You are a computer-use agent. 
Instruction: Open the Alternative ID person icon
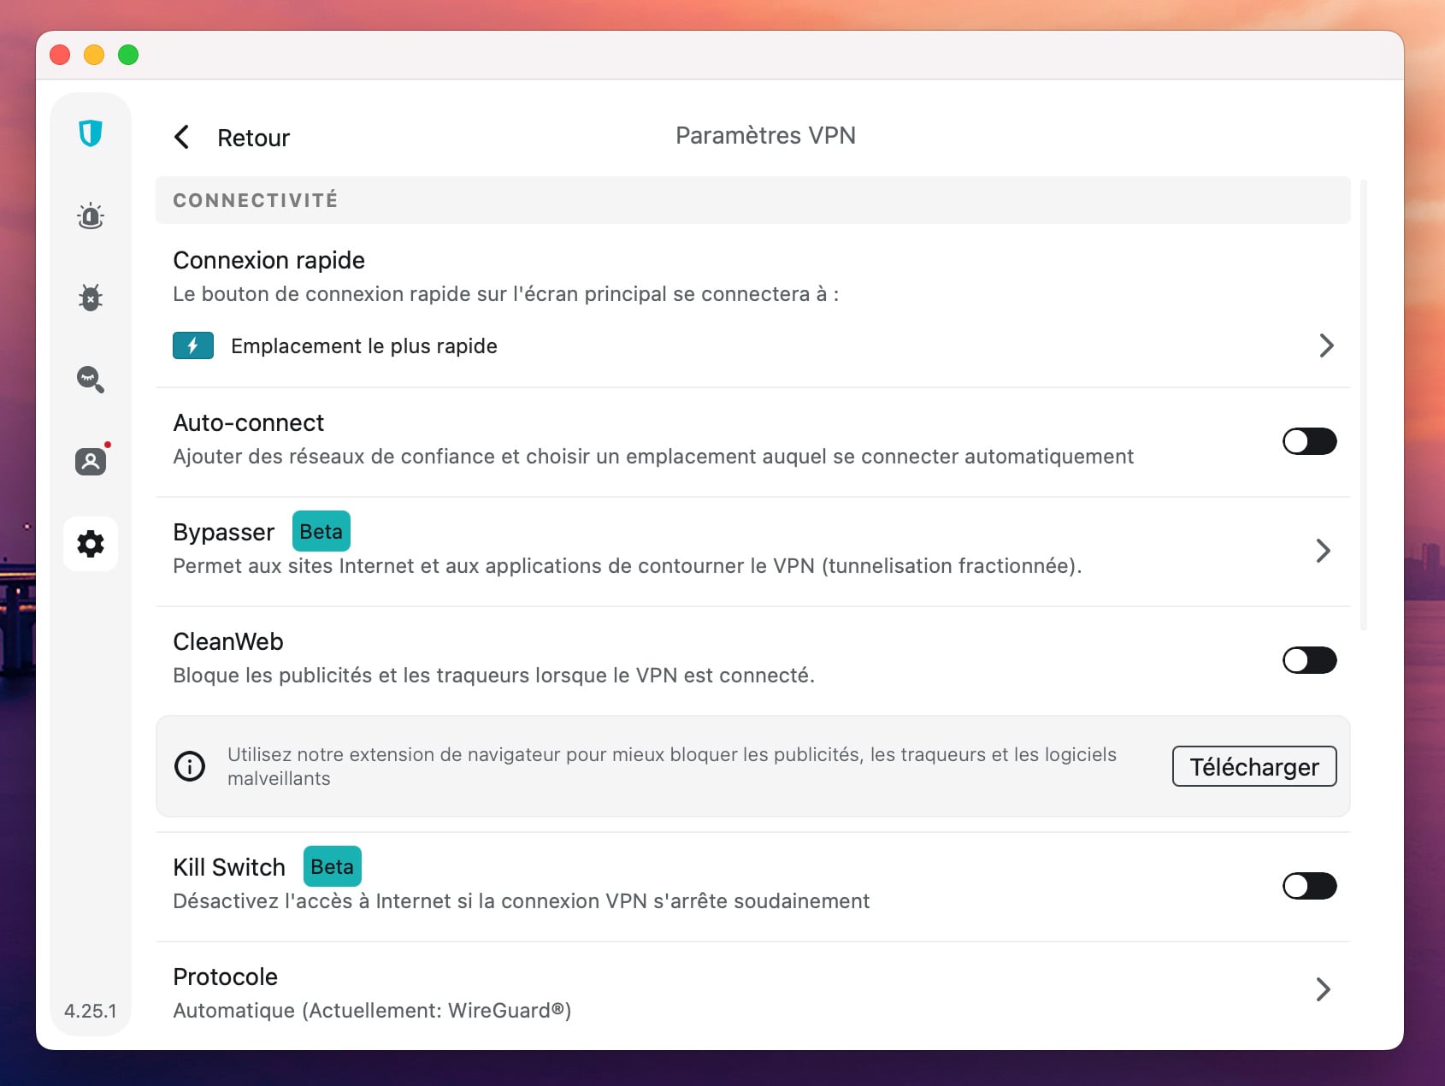tap(91, 462)
